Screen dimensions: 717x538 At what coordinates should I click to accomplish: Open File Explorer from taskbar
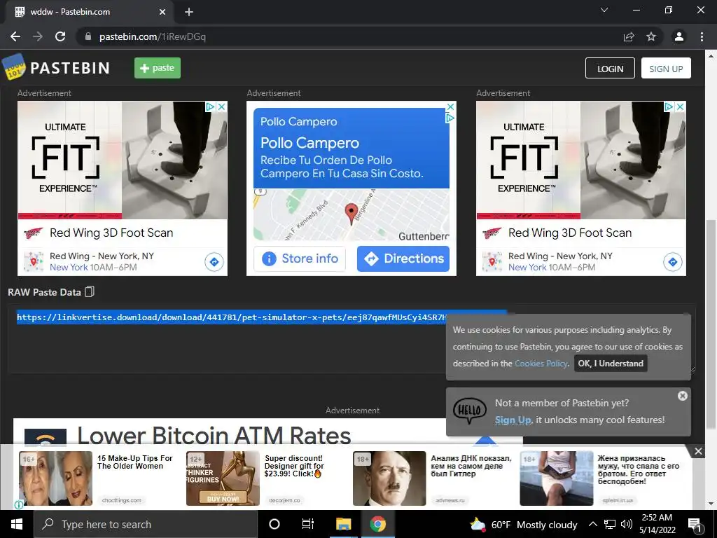[x=343, y=524]
